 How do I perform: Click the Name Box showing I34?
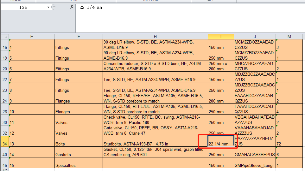(x=23, y=7)
